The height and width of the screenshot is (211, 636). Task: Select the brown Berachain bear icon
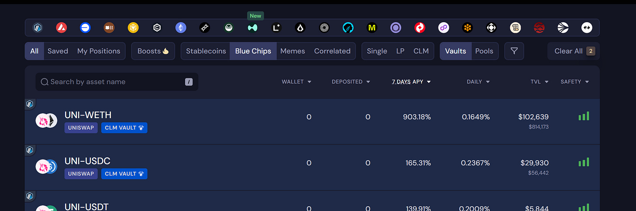coord(109,28)
